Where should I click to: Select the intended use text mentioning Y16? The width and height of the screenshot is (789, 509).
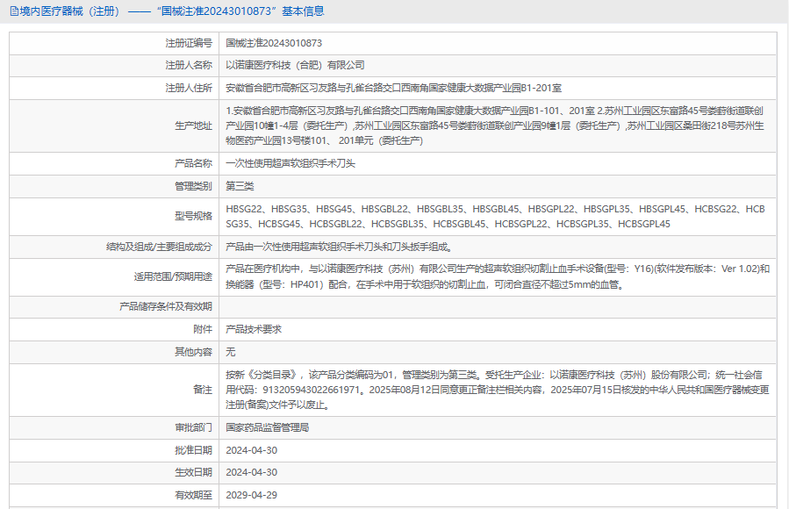point(498,276)
